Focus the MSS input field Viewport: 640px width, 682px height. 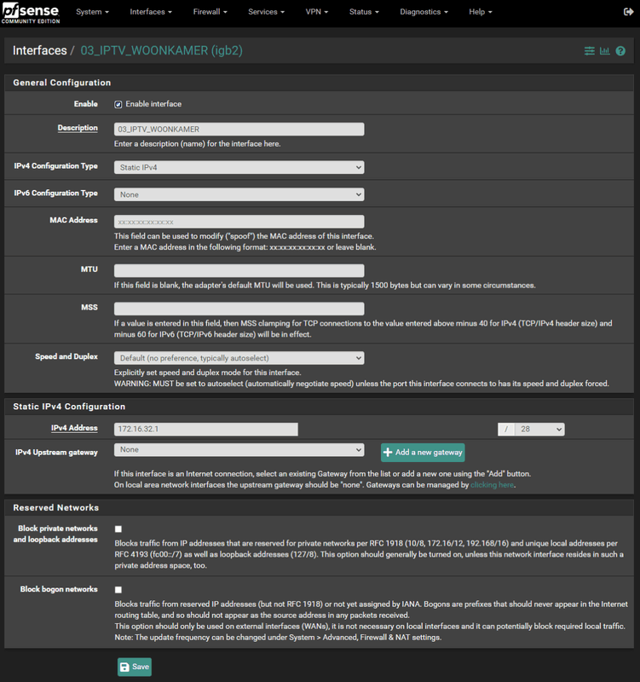(239, 309)
